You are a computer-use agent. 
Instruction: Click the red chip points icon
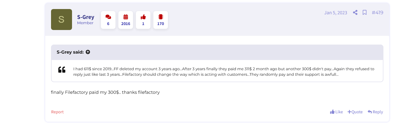pos(161,17)
